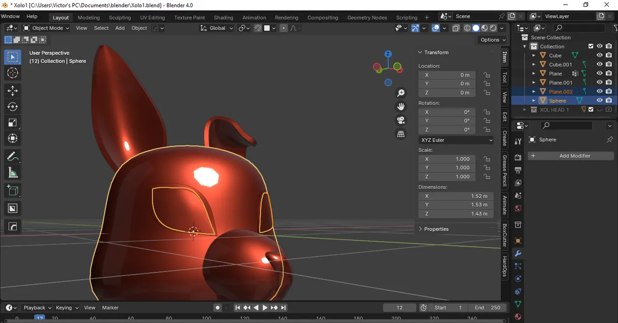
Task: Toggle Plane object's eye visibility
Action: point(600,74)
